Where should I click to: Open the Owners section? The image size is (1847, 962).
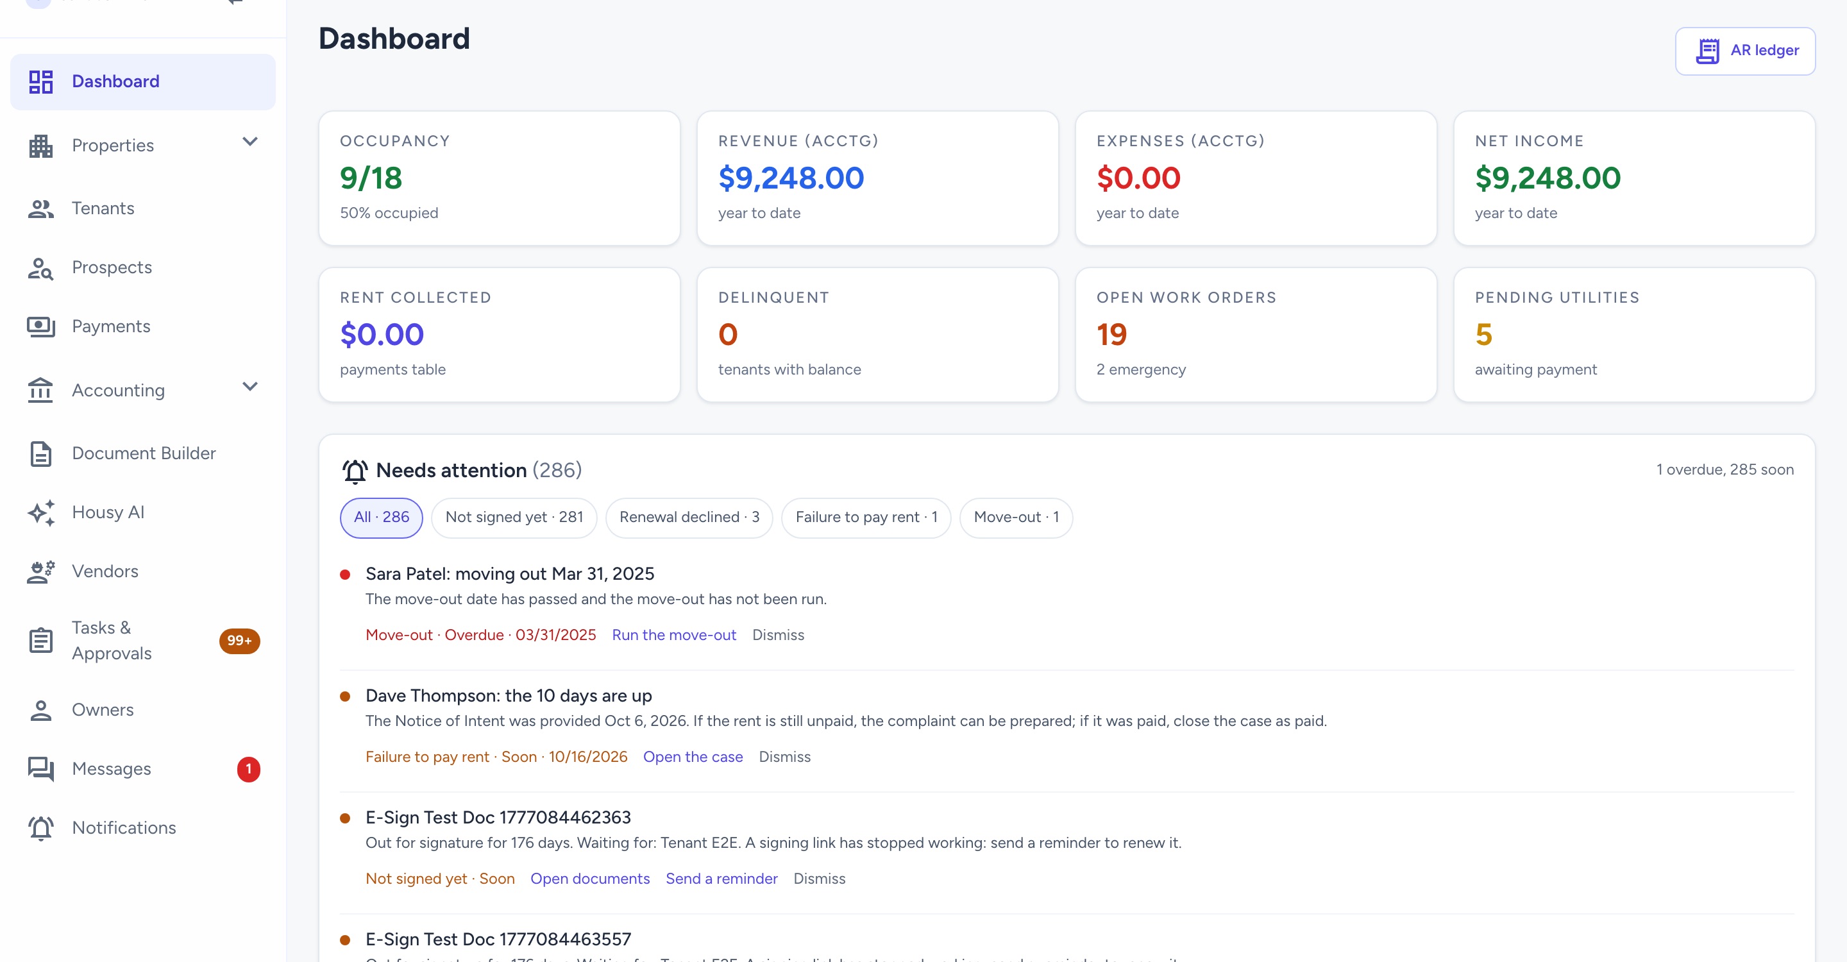point(142,711)
